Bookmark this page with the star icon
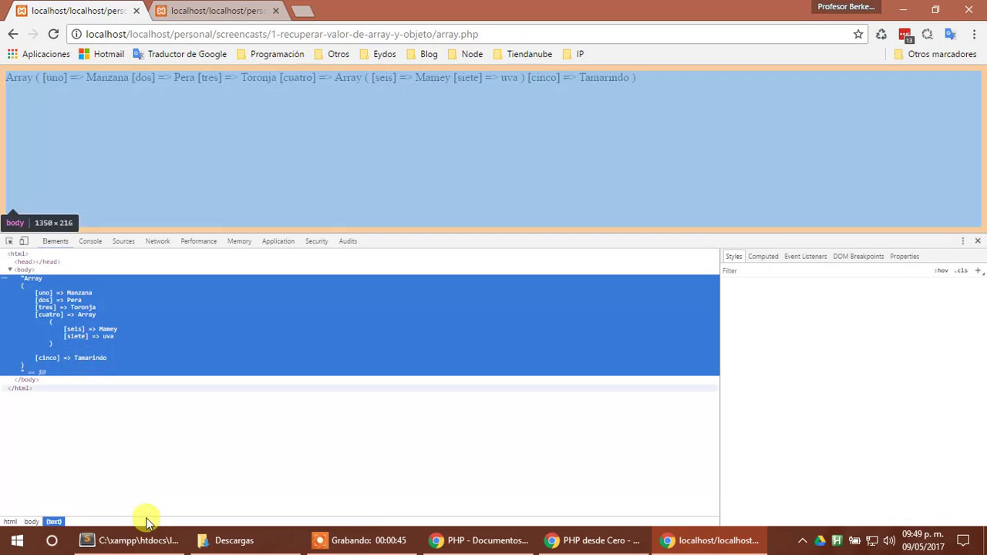This screenshot has height=555, width=987. (x=858, y=34)
